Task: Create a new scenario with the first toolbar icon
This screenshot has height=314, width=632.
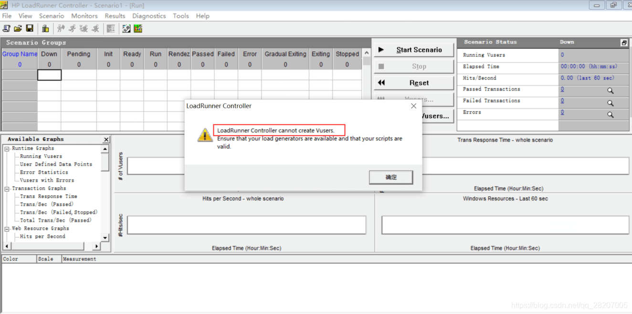Action: (7, 28)
